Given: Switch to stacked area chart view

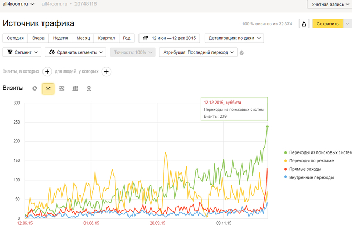Looking at the screenshot, I should click(x=62, y=89).
